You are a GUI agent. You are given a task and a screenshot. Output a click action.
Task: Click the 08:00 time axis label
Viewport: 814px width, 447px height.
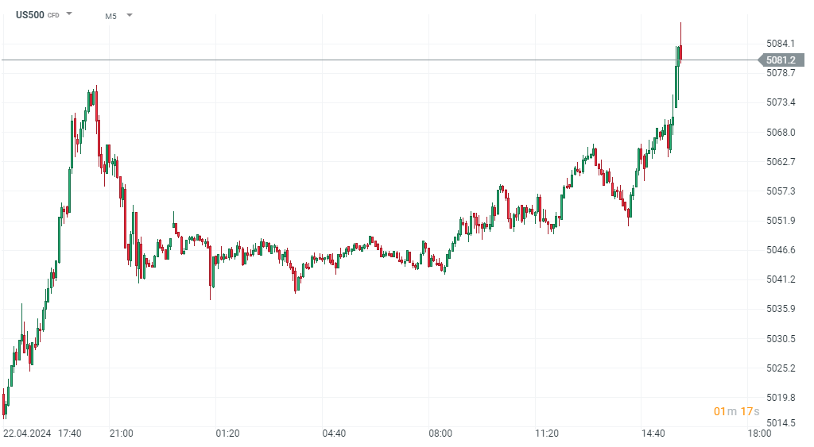coord(440,434)
